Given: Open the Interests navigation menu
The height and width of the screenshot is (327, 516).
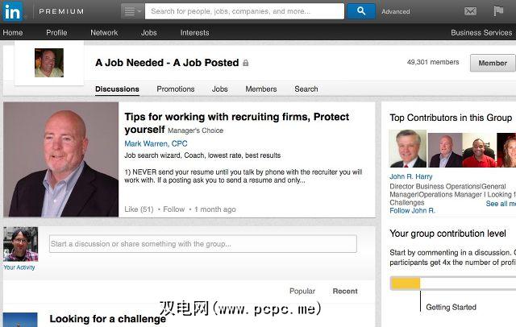Looking at the screenshot, I should pyautogui.click(x=194, y=33).
